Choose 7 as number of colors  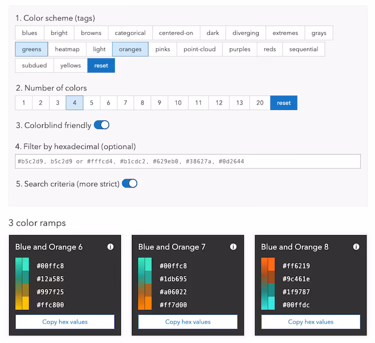click(x=125, y=103)
